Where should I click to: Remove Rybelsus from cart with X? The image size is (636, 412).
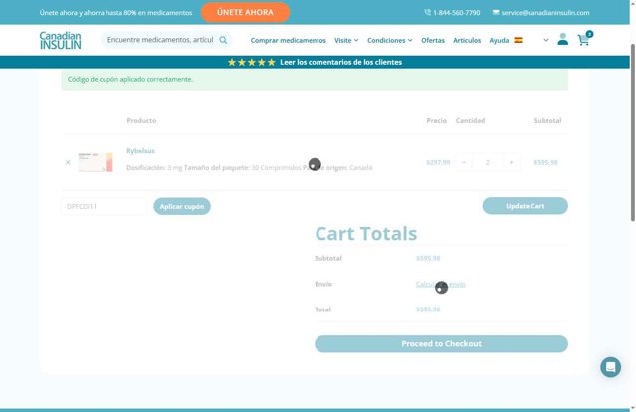(x=68, y=162)
